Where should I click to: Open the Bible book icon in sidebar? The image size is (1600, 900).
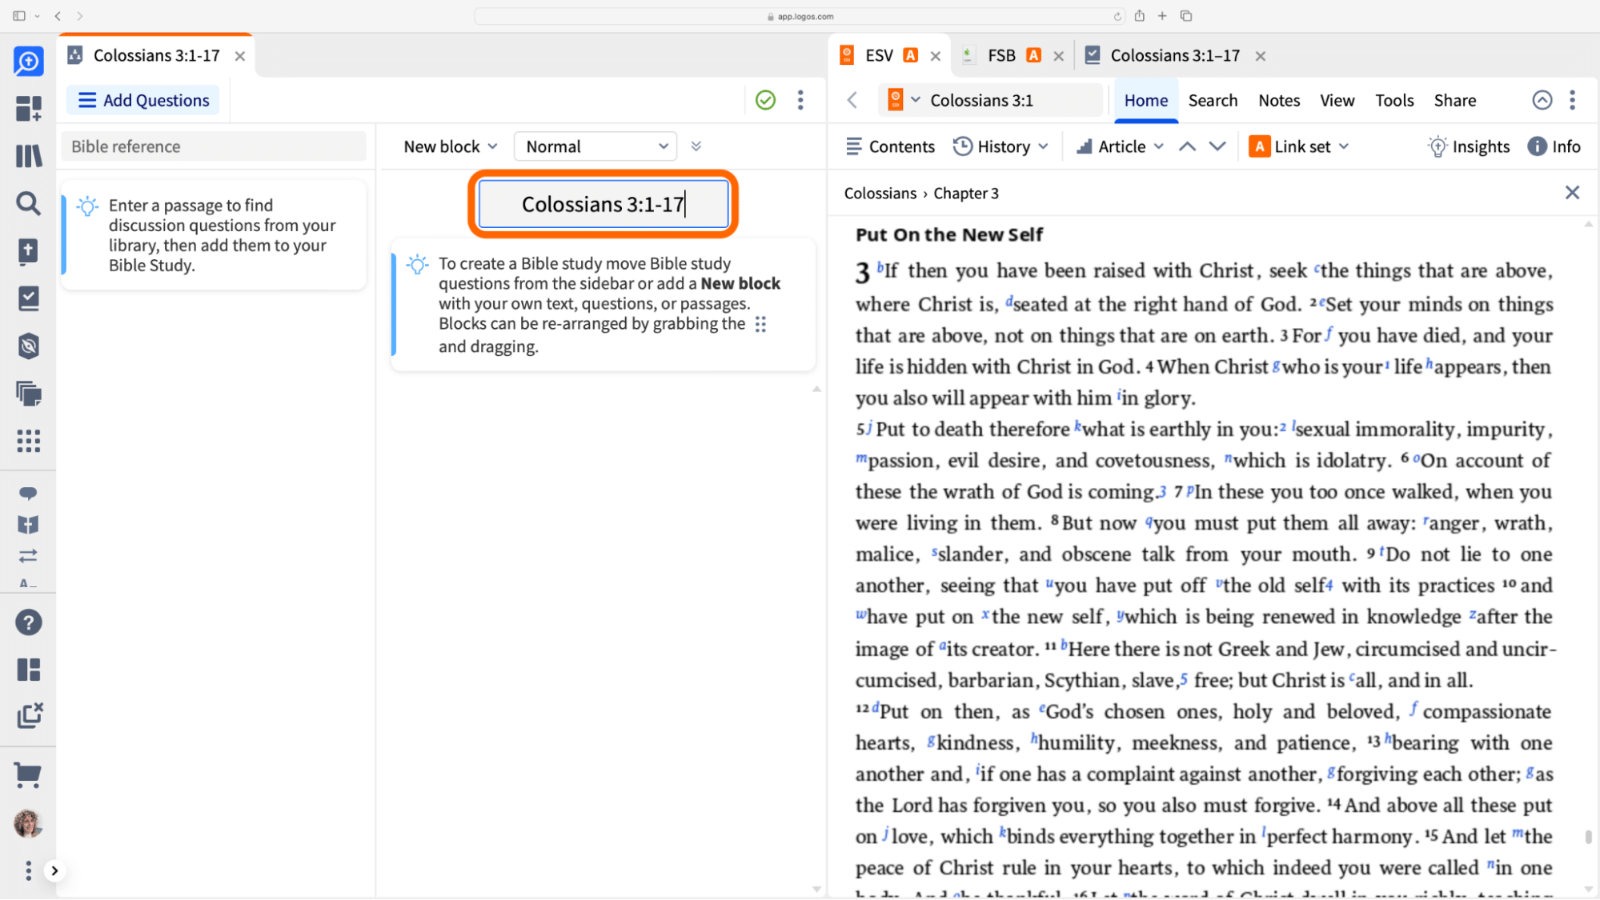point(28,251)
